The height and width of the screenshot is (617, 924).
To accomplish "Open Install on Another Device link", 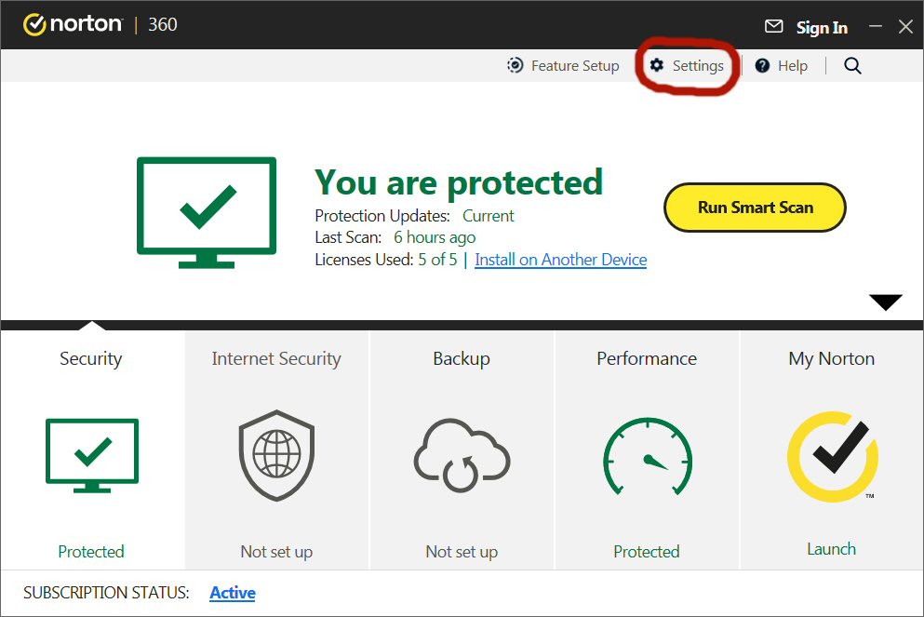I will tap(560, 260).
